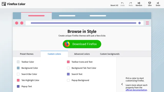Pick the Search Bar Color swatch
Screen dimensions: 164x92
tap(18, 74)
